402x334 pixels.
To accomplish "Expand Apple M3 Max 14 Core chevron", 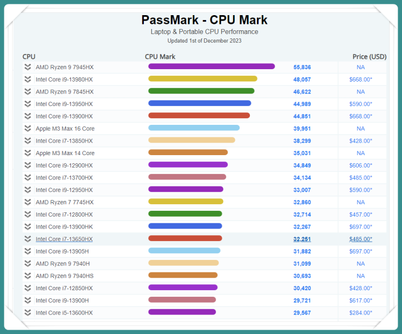I will 28,153.
